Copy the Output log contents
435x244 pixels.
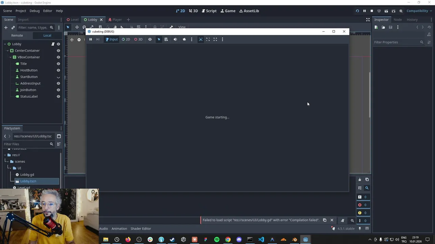point(367,180)
